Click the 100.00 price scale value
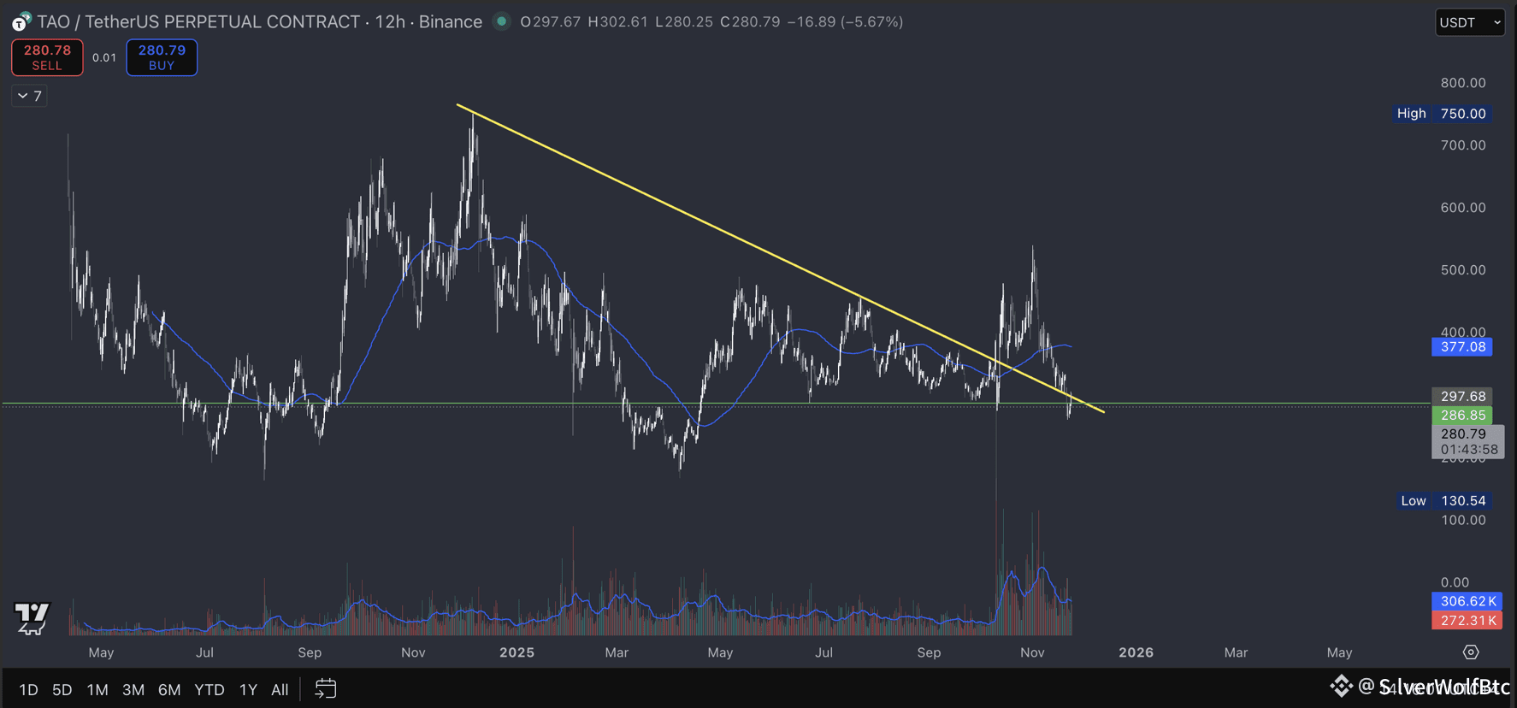Screen dimensions: 1517x708 click(1463, 520)
